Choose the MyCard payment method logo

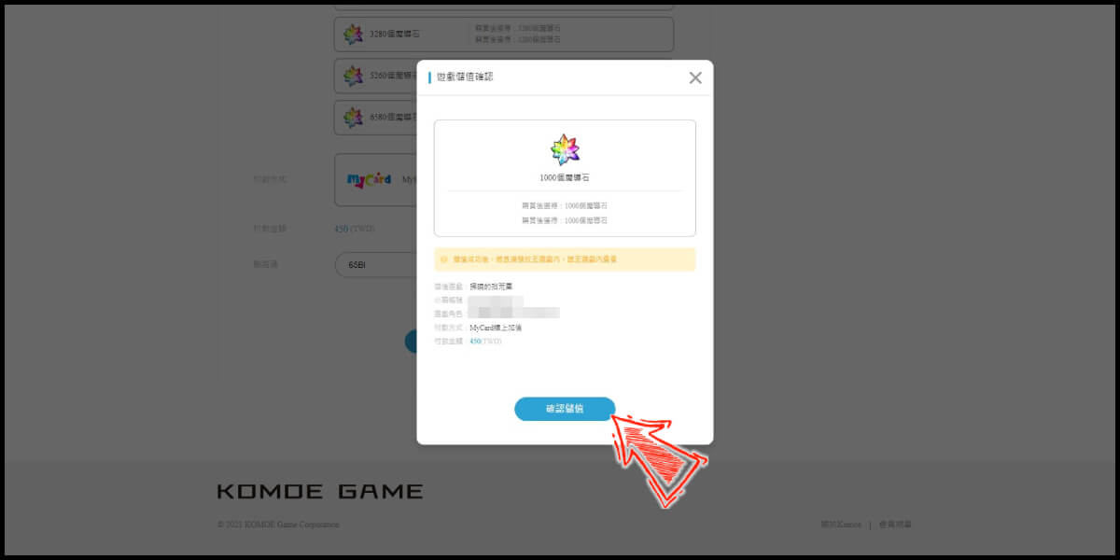click(369, 179)
